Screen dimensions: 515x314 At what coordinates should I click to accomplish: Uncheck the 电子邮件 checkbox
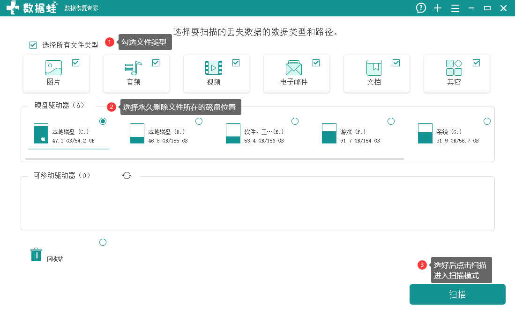pos(316,63)
